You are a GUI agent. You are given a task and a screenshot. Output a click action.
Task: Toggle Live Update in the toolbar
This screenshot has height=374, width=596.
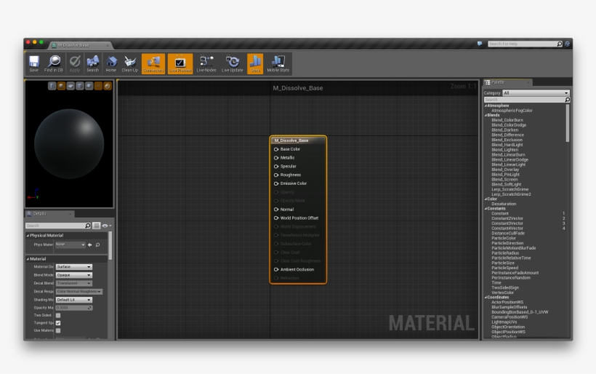(233, 63)
